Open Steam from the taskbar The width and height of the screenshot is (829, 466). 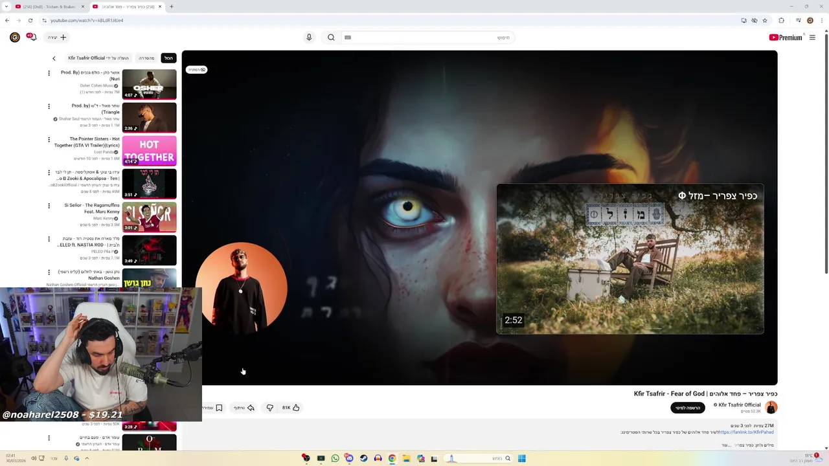pyautogui.click(x=363, y=458)
